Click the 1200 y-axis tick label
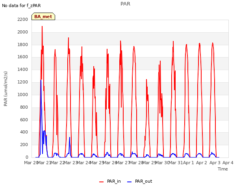Screen dimensions: 252x189 [x=23, y=82]
